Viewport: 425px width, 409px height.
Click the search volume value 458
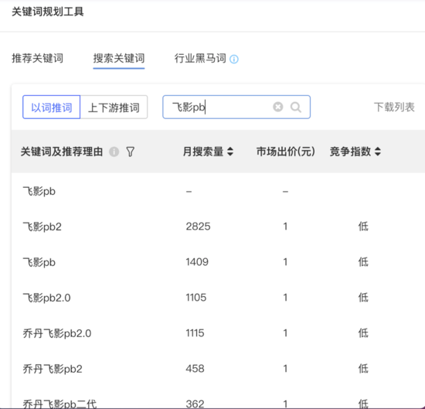tap(195, 368)
